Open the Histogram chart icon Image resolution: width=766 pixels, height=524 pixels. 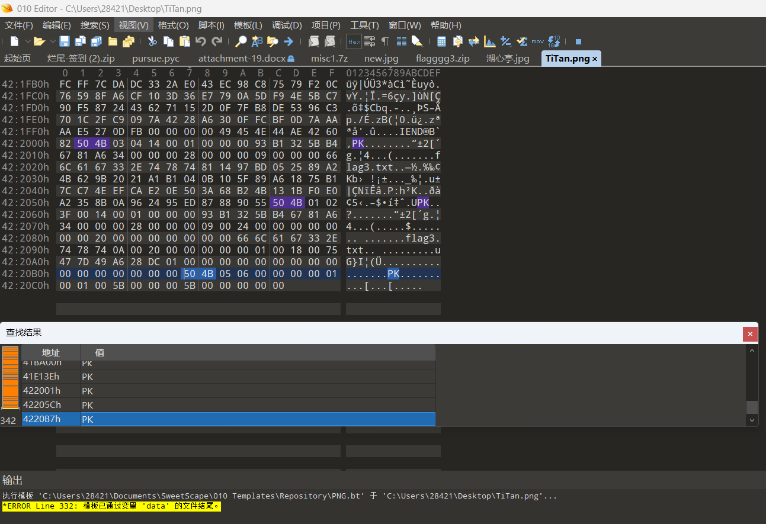pos(489,41)
